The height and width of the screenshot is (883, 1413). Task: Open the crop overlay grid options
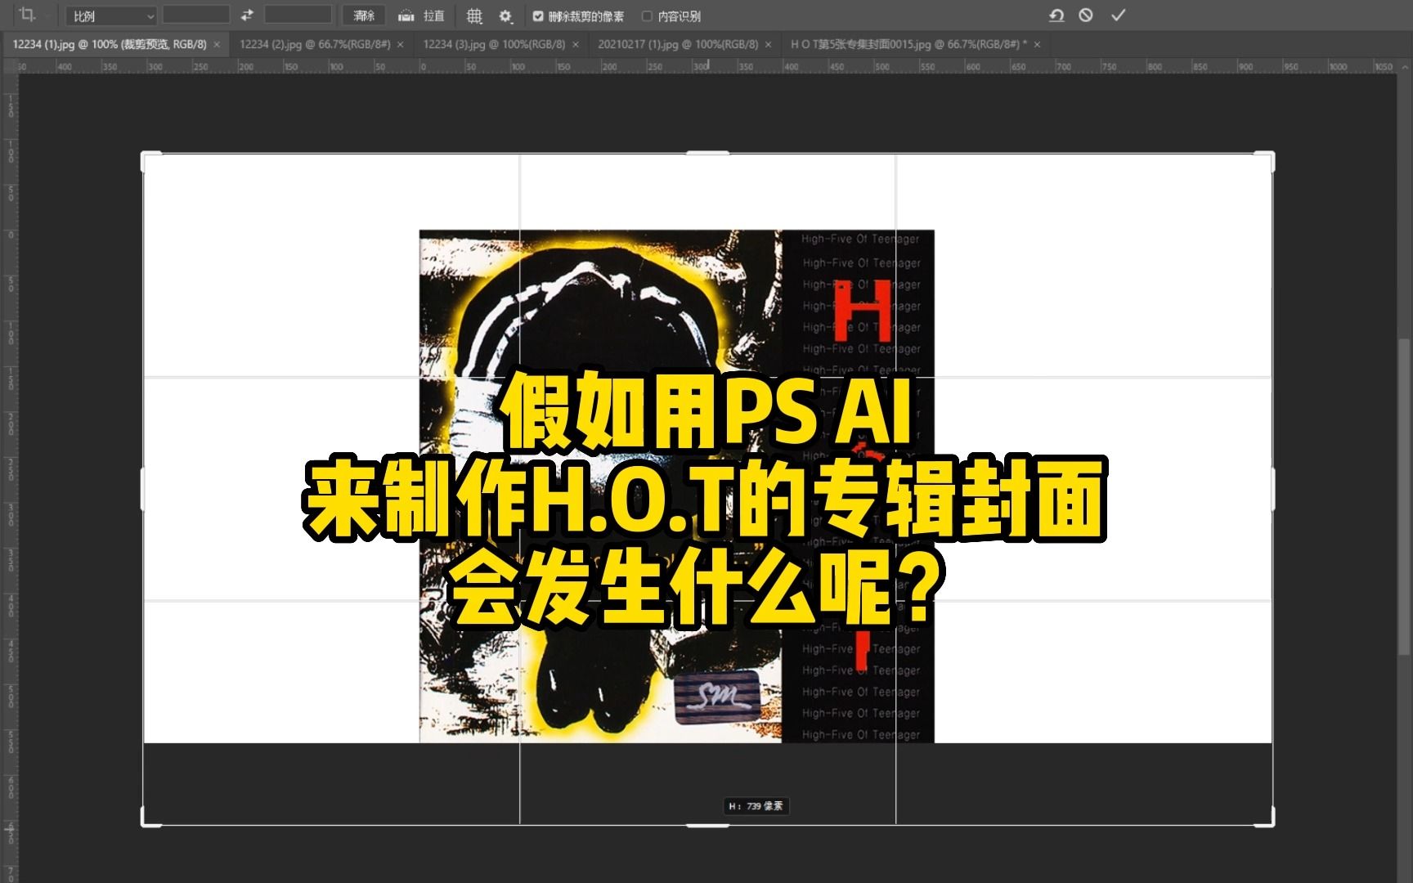click(x=474, y=16)
